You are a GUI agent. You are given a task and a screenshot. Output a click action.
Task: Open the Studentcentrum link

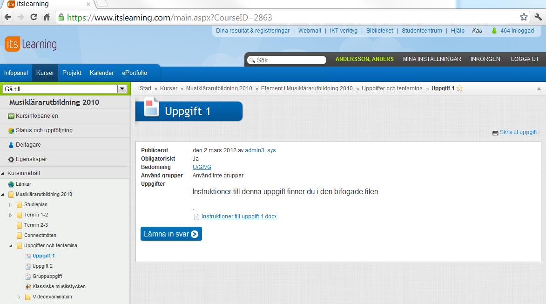point(422,31)
